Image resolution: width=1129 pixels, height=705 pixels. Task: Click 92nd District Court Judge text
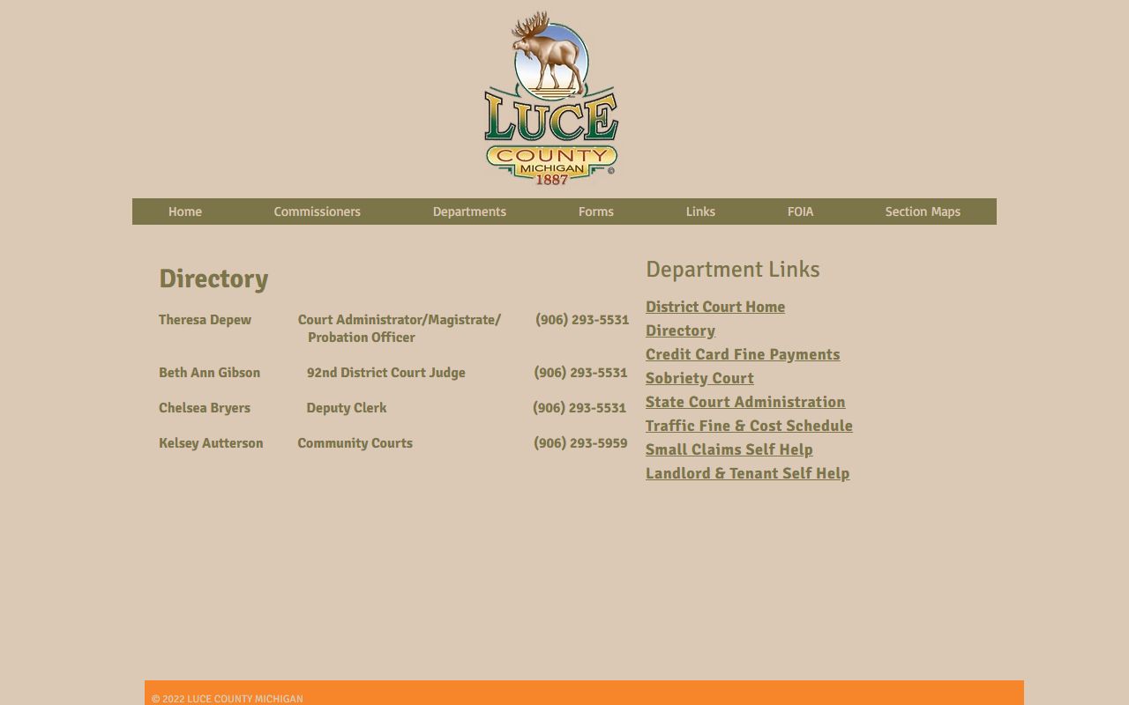[386, 373]
